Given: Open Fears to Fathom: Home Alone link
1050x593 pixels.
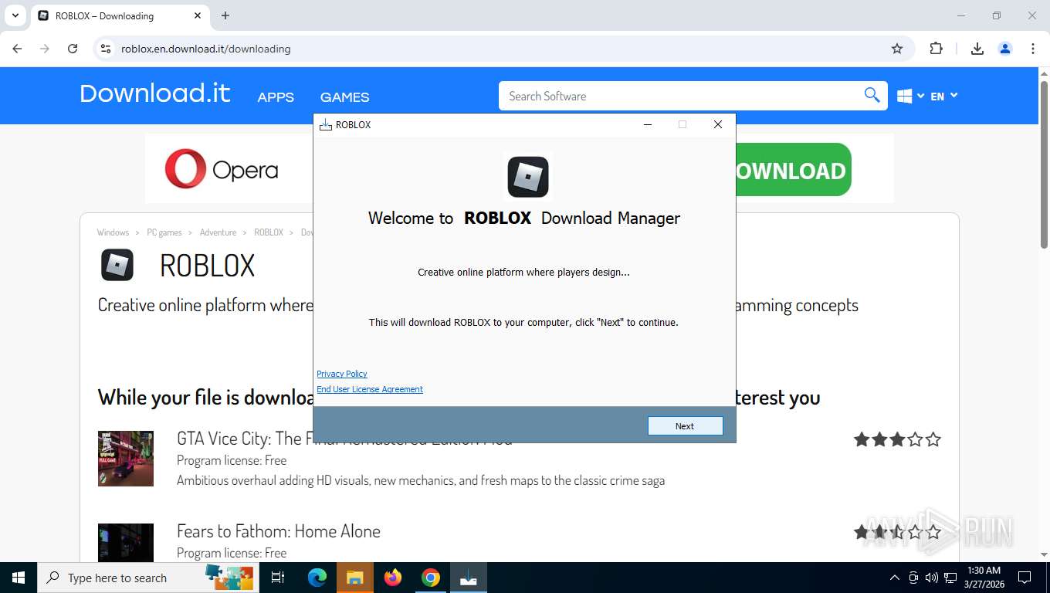Looking at the screenshot, I should pyautogui.click(x=279, y=531).
